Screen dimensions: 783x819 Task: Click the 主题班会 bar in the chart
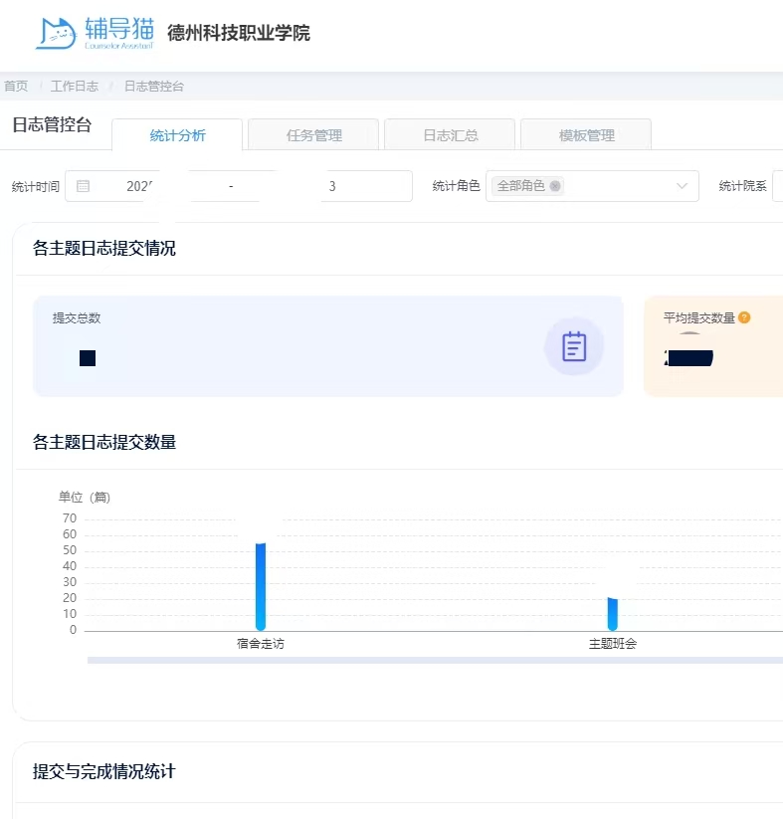[613, 613]
